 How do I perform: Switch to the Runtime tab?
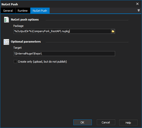(x=23, y=11)
